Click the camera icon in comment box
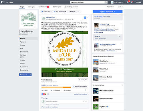 click(84, 101)
